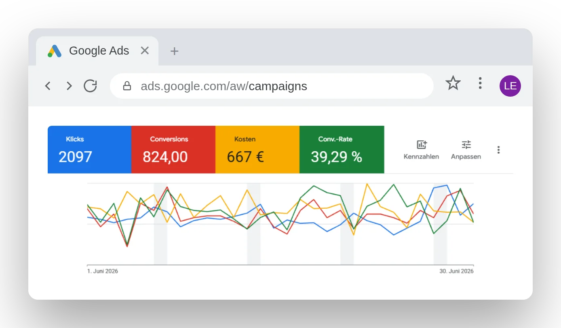
Task: Open a new tab with the plus button
Action: [x=174, y=51]
